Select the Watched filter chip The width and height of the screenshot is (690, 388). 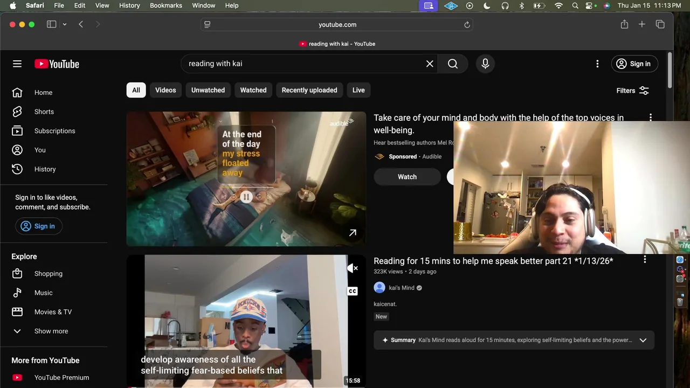pos(253,90)
